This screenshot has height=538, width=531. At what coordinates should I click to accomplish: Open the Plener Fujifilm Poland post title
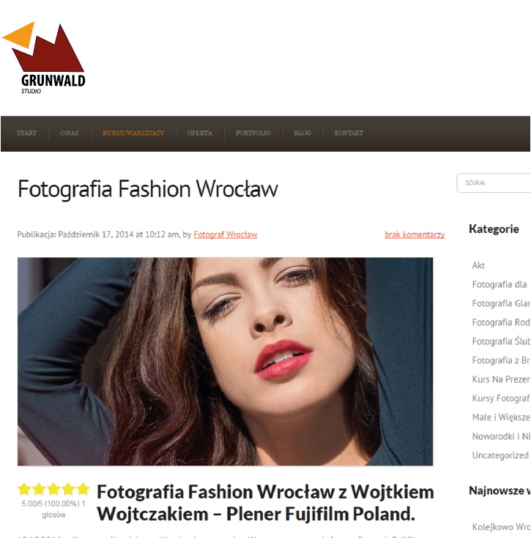[x=265, y=503]
